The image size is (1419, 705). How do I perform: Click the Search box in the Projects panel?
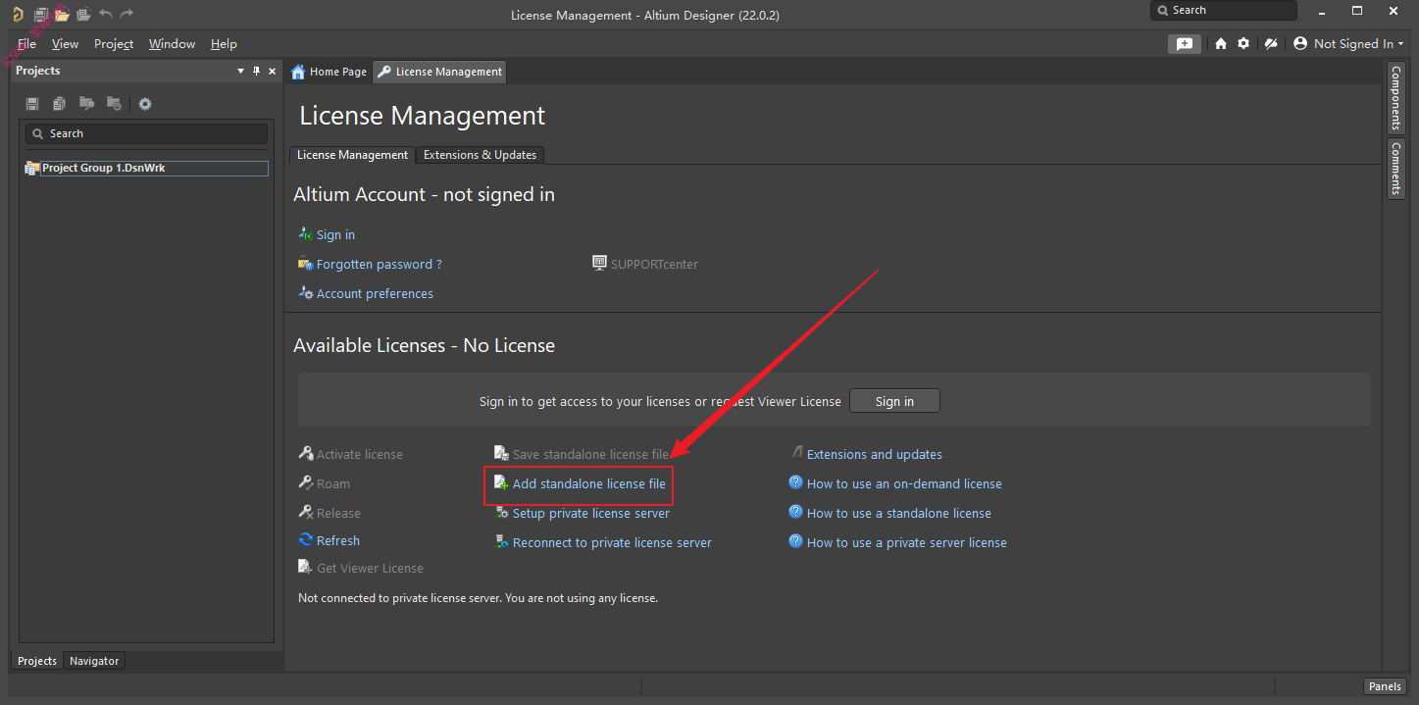(x=146, y=133)
